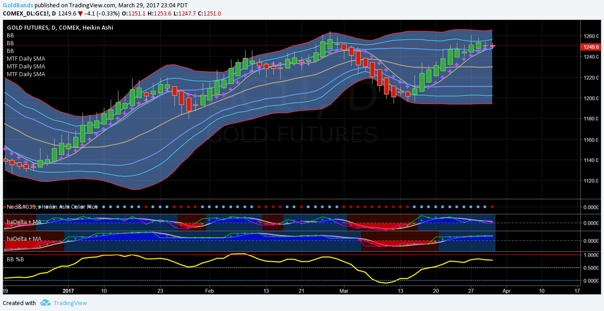This screenshot has height=311, width=604.
Task: Click the '2017' date axis label
Action: 68,290
